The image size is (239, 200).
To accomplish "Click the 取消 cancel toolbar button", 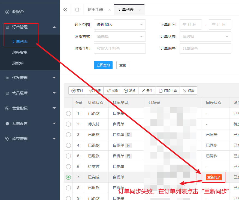I will click(x=189, y=90).
